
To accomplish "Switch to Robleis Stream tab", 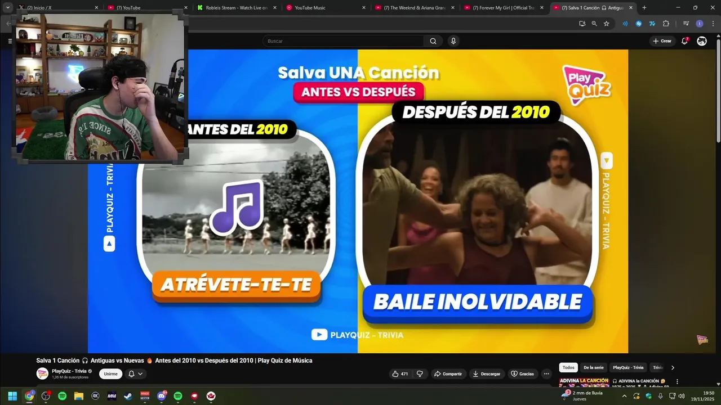I will 237,8.
